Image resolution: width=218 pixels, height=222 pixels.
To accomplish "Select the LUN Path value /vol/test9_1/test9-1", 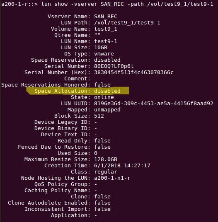I will click(x=127, y=23).
